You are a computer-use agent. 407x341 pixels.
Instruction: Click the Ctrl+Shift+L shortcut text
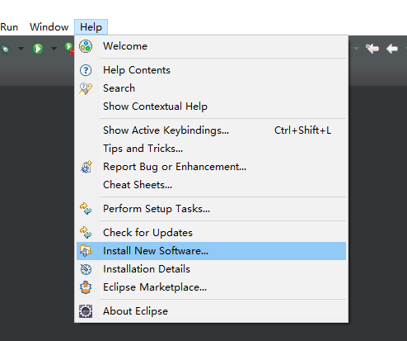302,130
